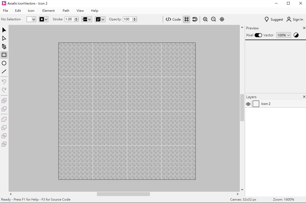Click the Code button
The image size is (306, 203).
click(x=173, y=19)
